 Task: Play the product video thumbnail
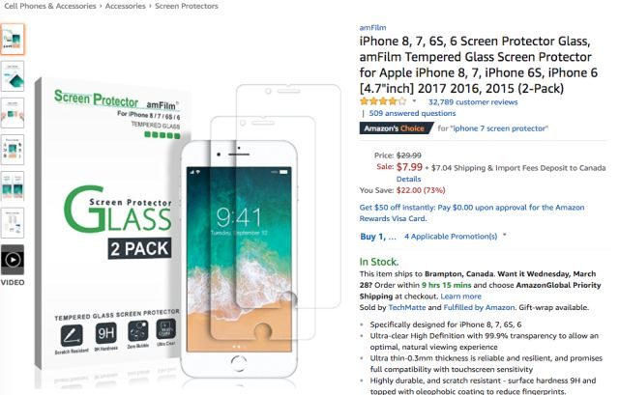coord(13,260)
